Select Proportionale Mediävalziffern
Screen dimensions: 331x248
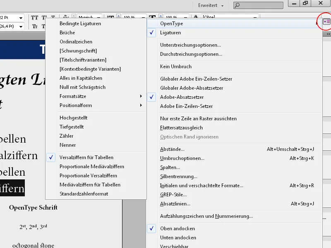(96, 167)
